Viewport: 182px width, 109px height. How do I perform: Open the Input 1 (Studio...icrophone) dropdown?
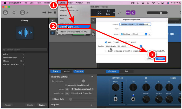[82, 89]
